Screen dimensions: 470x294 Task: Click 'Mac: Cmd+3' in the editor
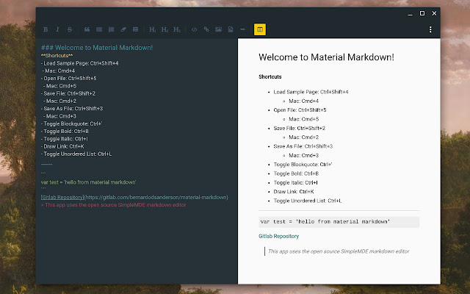(x=60, y=116)
